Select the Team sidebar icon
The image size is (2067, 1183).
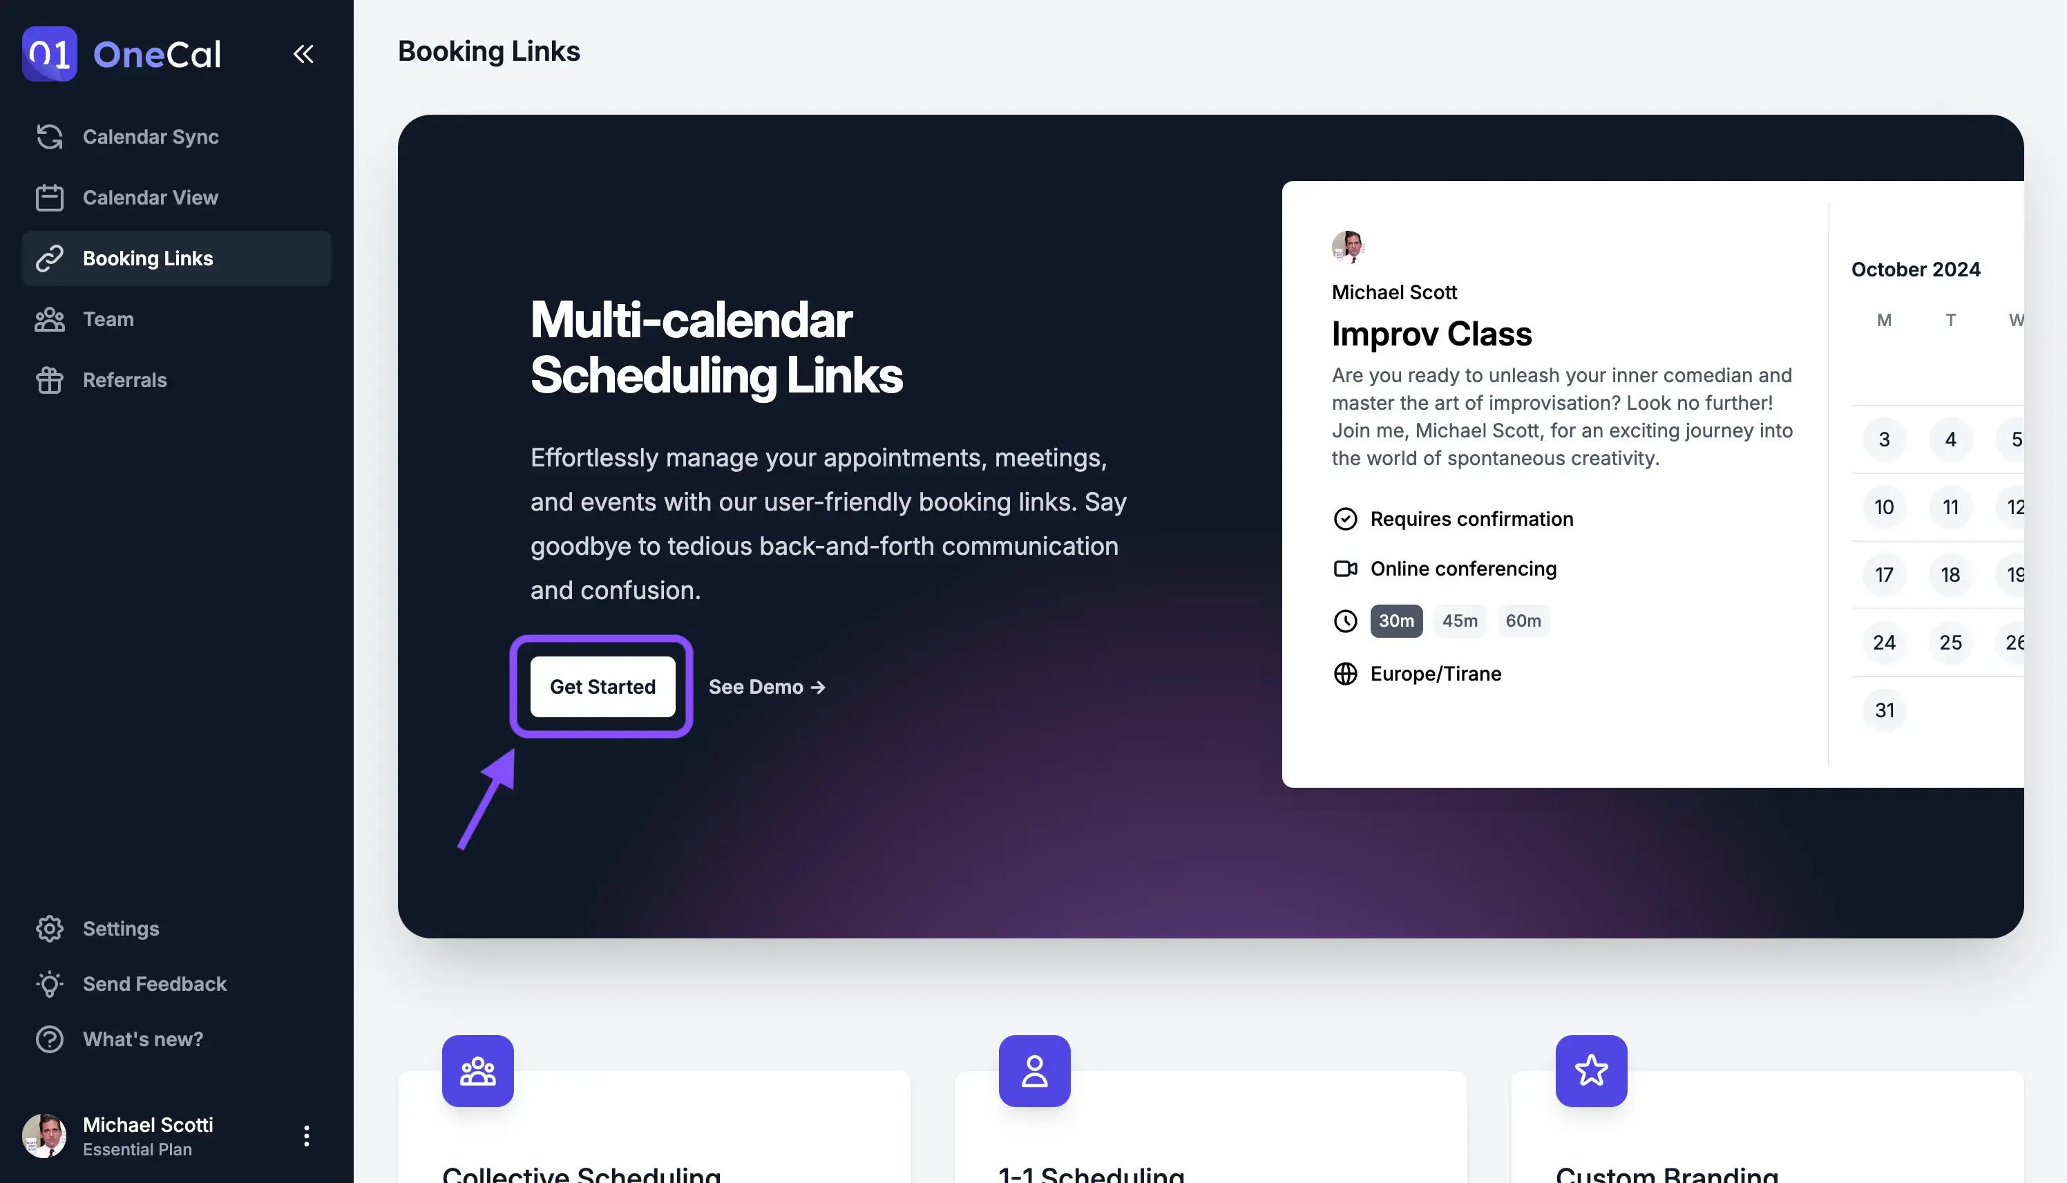pos(48,318)
